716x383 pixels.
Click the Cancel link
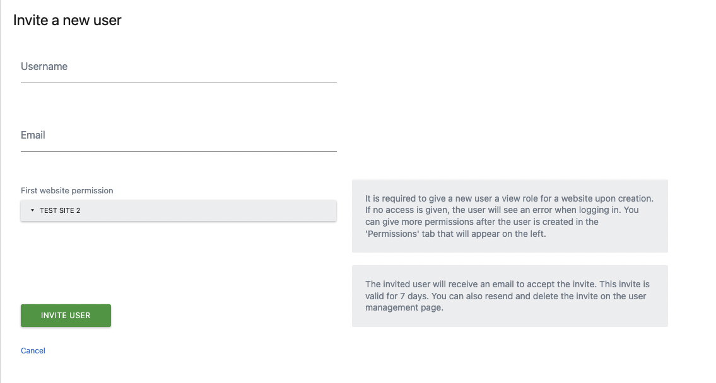click(33, 350)
